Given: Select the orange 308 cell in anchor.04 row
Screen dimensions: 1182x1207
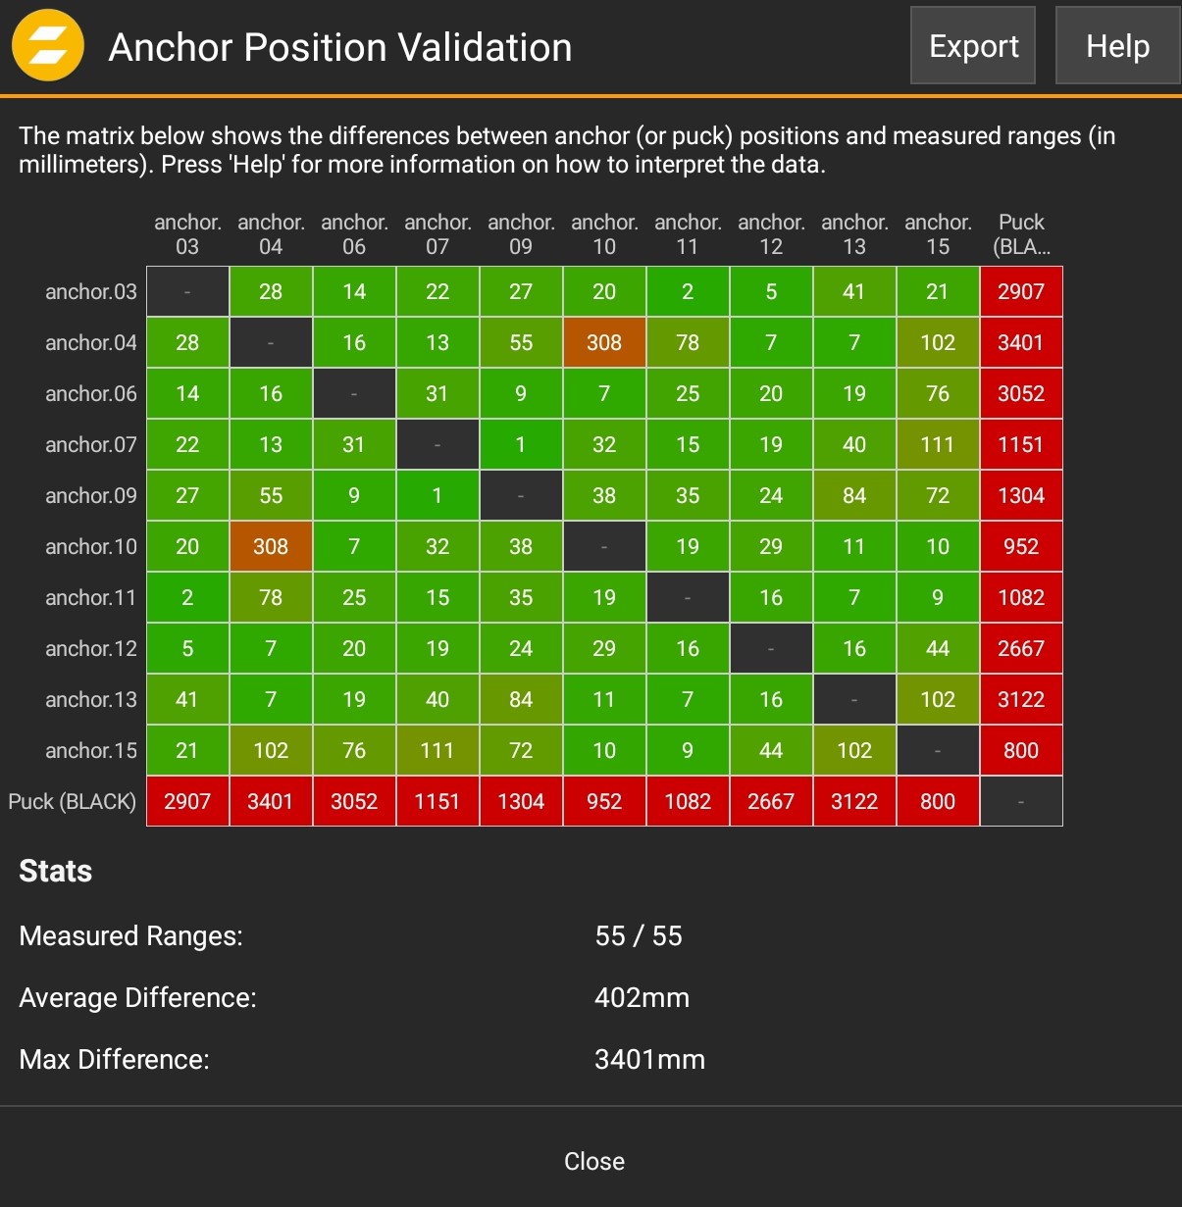Looking at the screenshot, I should pyautogui.click(x=604, y=342).
